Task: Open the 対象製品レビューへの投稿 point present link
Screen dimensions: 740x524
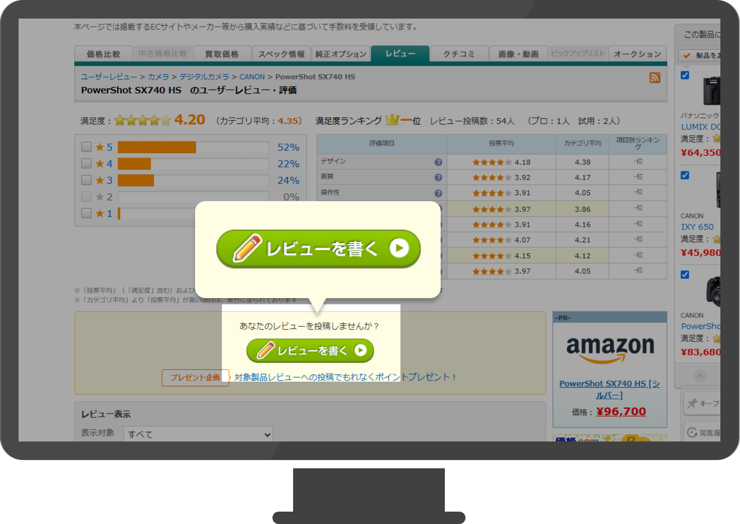Action: pyautogui.click(x=345, y=378)
